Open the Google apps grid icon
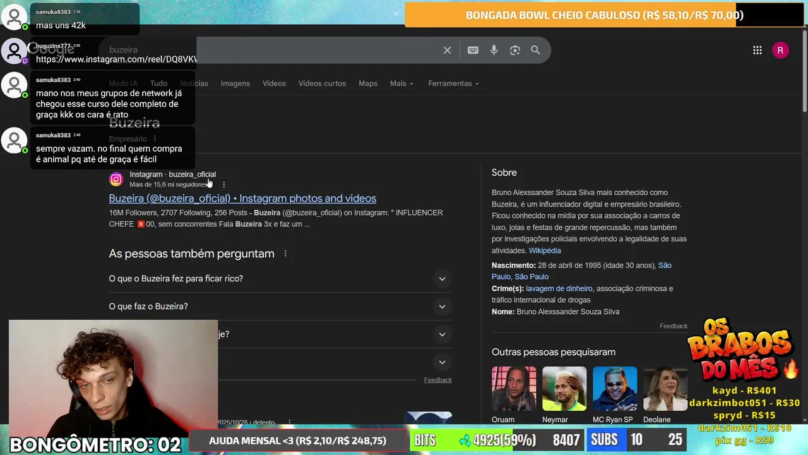Viewport: 808px width, 455px height. [757, 51]
